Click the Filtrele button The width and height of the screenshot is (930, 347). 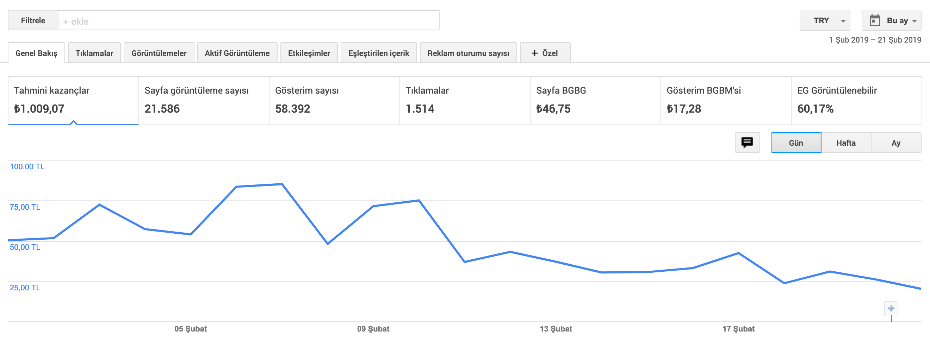[33, 20]
